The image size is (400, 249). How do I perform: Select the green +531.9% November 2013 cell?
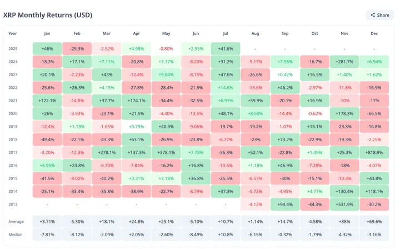click(344, 204)
